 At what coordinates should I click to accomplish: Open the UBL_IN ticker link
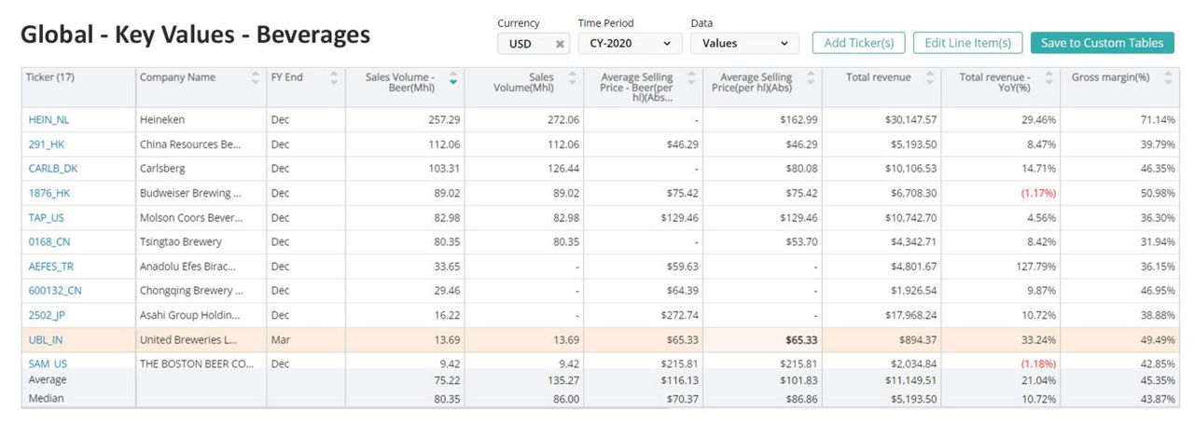(x=46, y=340)
